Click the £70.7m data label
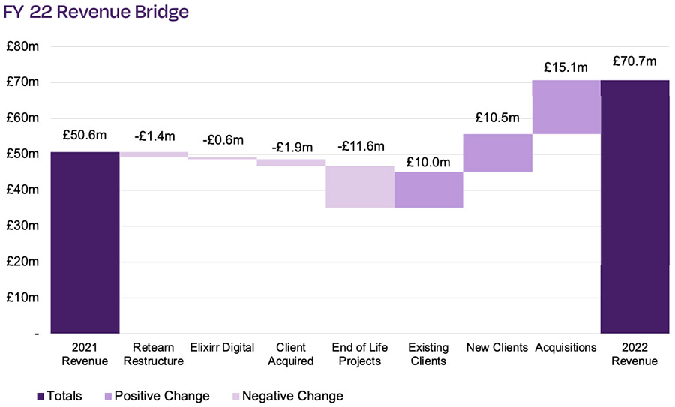Image resolution: width=675 pixels, height=407 pixels. tap(634, 61)
